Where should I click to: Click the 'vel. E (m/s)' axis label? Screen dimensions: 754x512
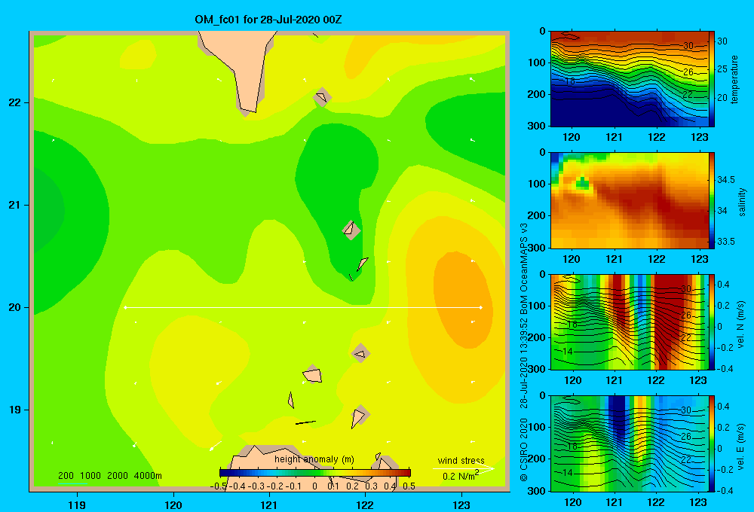740,446
